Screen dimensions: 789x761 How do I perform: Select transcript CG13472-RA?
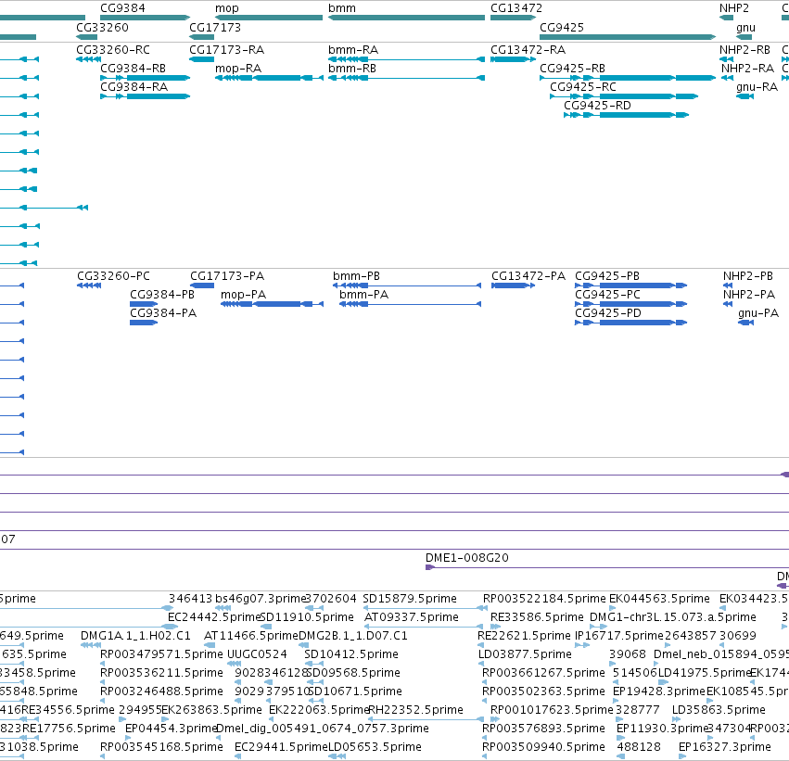pos(513,59)
